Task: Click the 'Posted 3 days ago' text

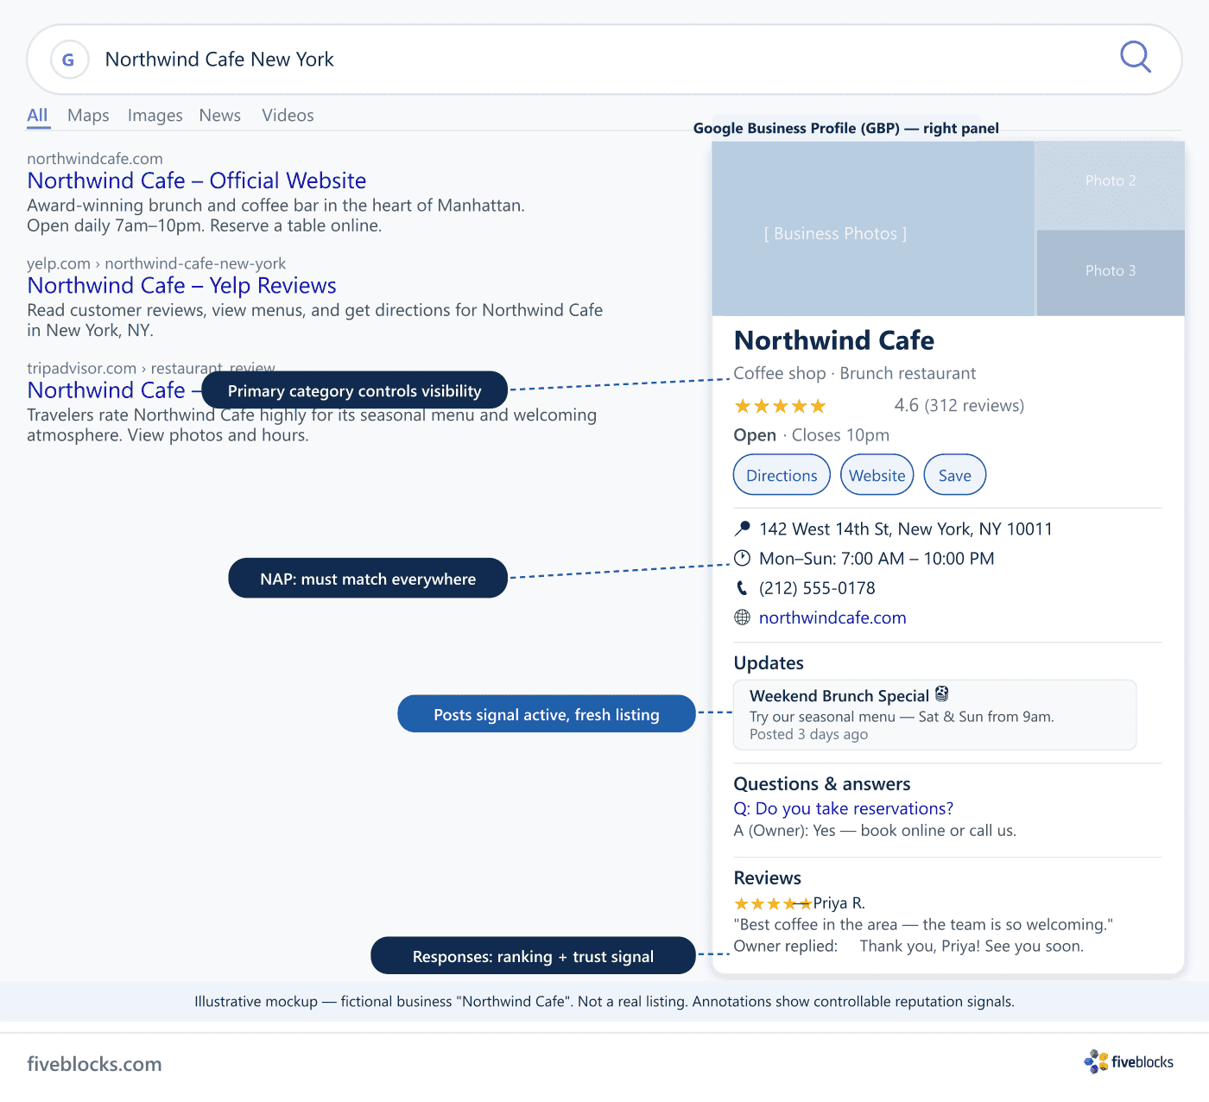Action: (x=809, y=734)
